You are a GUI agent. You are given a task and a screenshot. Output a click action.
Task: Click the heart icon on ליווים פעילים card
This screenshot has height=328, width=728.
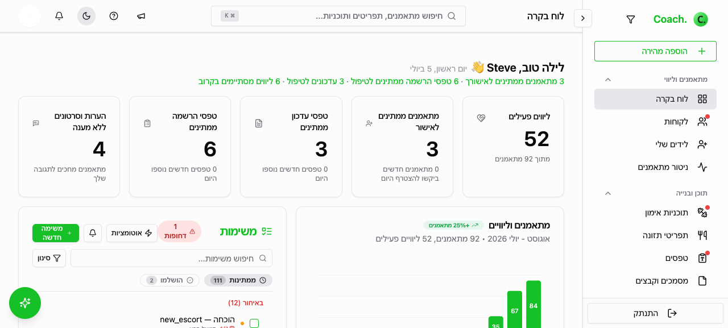[x=481, y=118]
